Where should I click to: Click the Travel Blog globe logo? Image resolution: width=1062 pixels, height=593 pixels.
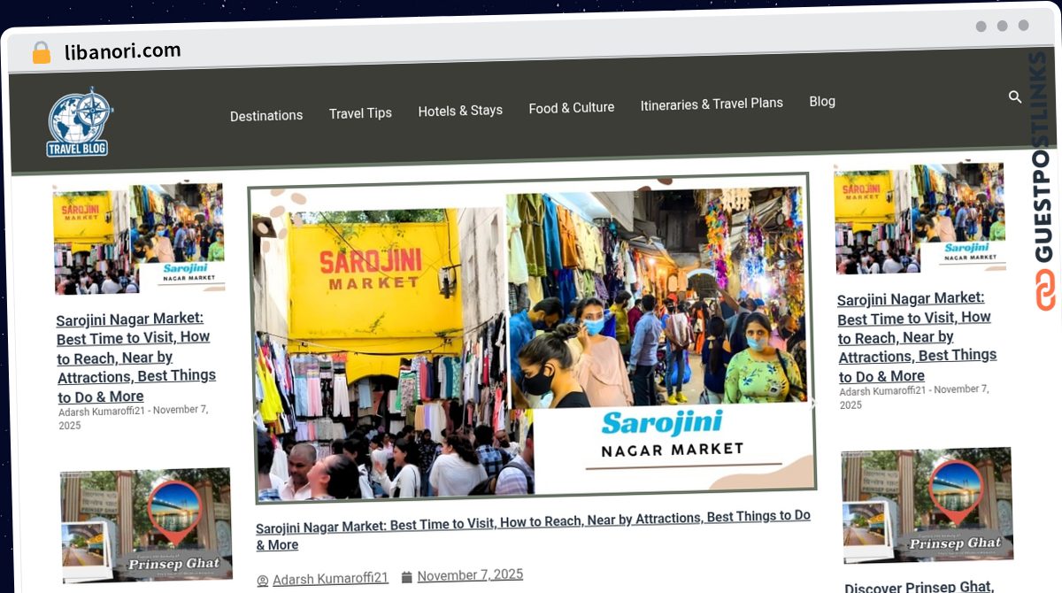(x=80, y=122)
